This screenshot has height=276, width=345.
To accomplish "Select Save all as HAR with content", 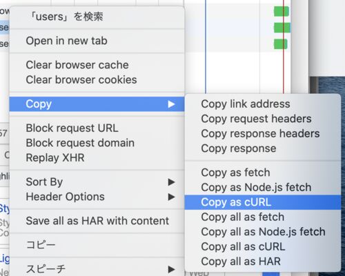I will (97, 221).
